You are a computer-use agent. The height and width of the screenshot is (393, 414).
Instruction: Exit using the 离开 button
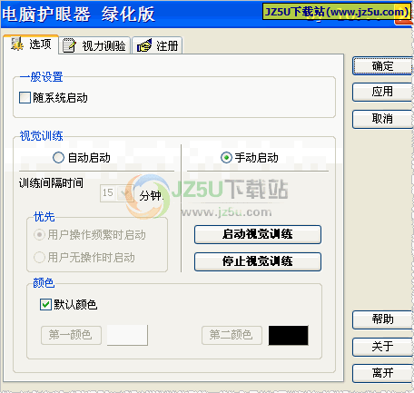pyautogui.click(x=382, y=373)
